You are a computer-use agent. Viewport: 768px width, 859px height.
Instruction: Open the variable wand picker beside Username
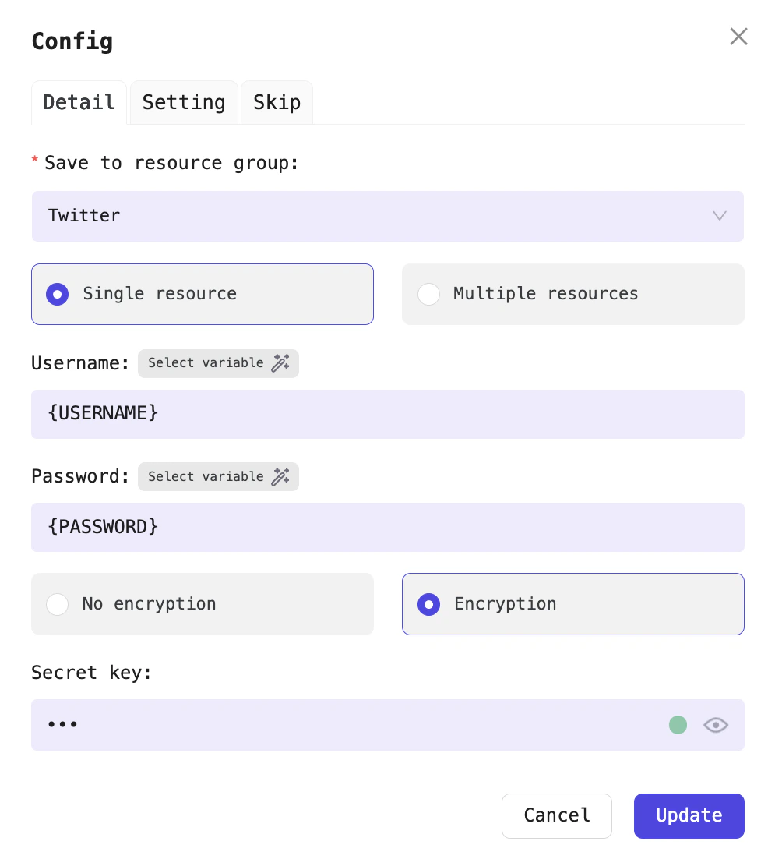point(280,363)
